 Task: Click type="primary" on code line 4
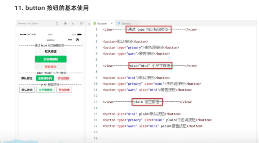point(130,48)
